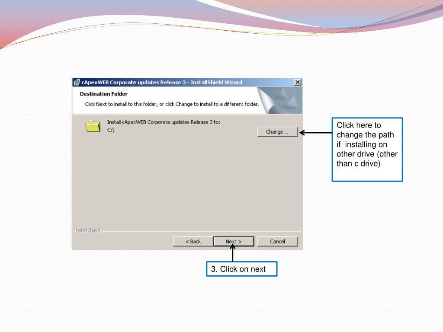Cancel the installation wizard
Image resolution: width=443 pixels, height=332 pixels.
[277, 241]
